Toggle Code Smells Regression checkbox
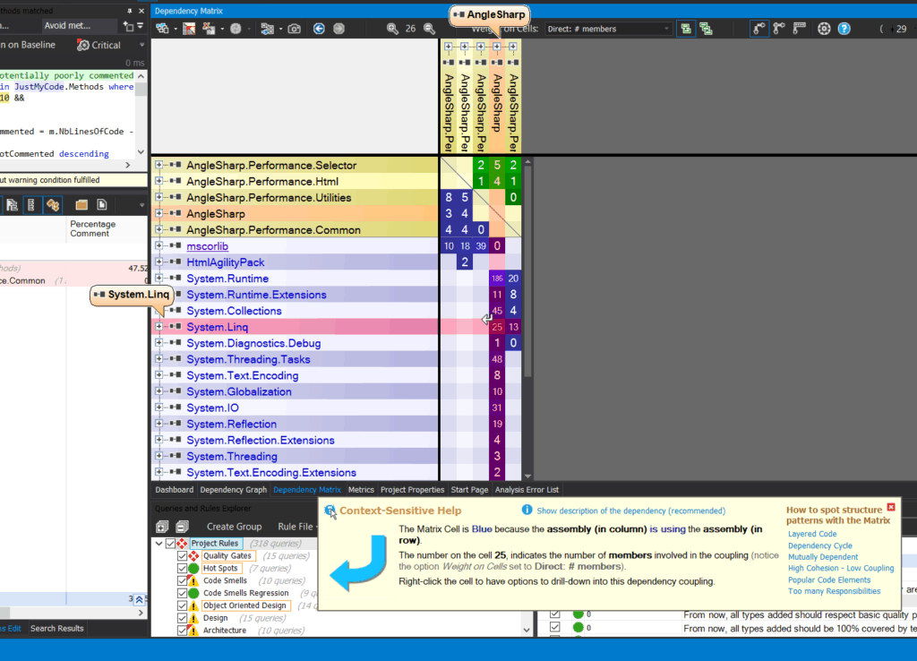This screenshot has width=917, height=661. (x=182, y=593)
